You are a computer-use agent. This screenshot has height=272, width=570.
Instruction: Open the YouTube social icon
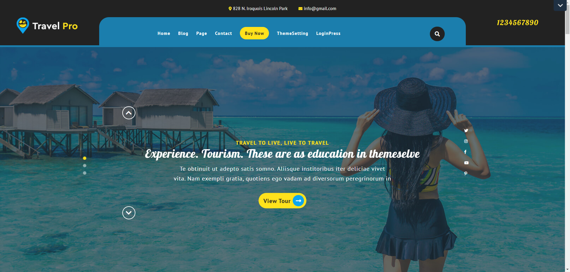(466, 163)
